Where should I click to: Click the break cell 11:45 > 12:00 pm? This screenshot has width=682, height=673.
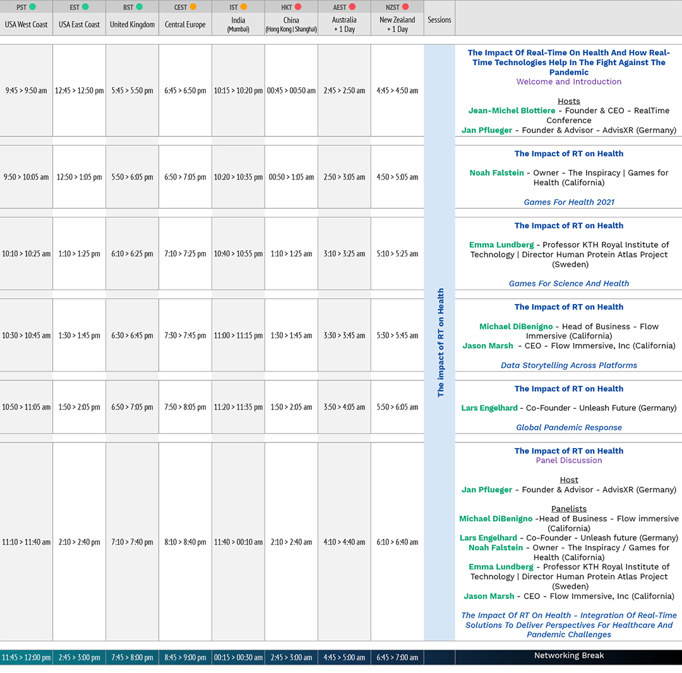pos(26,657)
